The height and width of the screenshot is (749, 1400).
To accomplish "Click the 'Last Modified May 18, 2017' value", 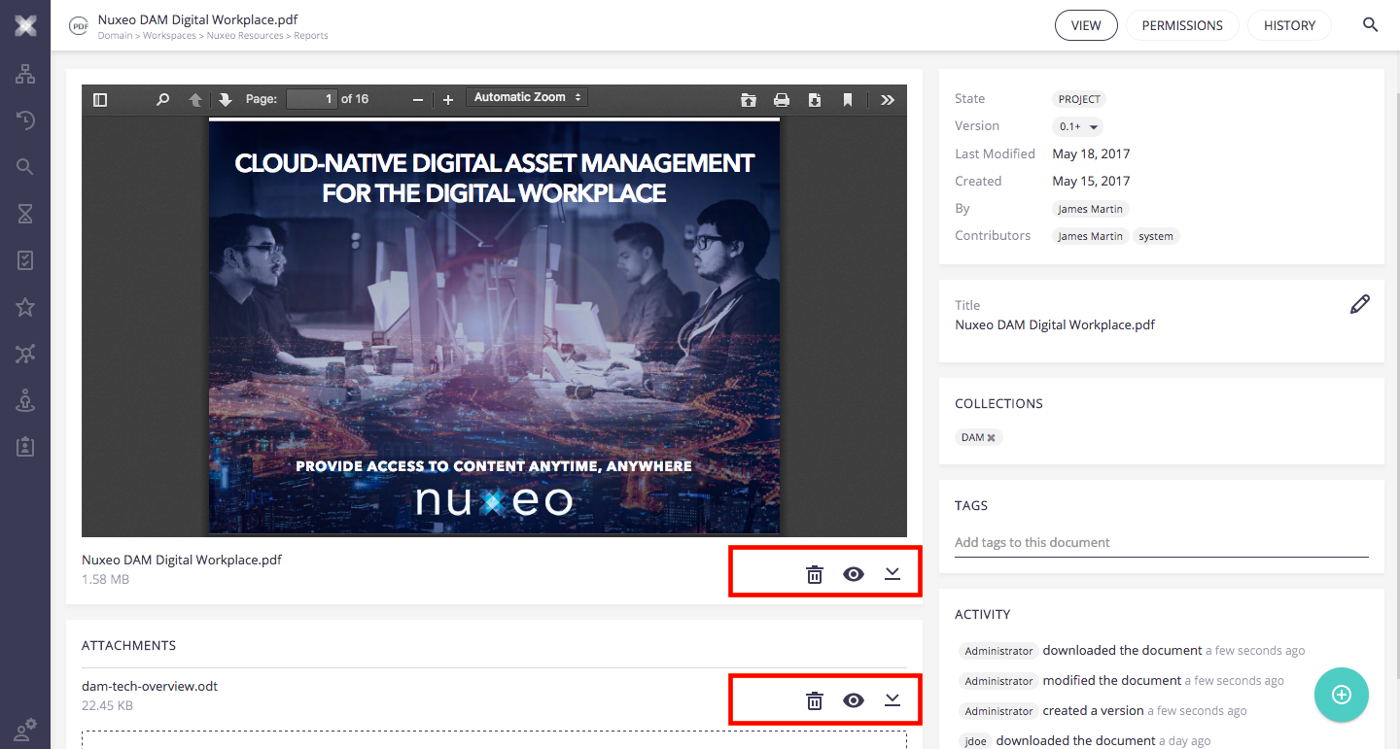I will 1091,153.
